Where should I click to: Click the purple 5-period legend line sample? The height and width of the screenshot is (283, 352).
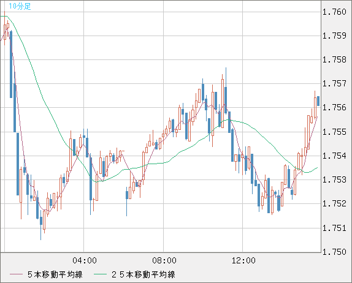tap(16, 274)
